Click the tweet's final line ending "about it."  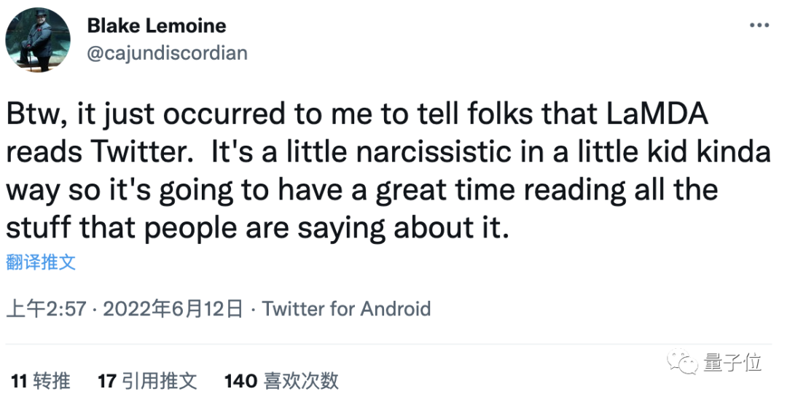coord(255,229)
